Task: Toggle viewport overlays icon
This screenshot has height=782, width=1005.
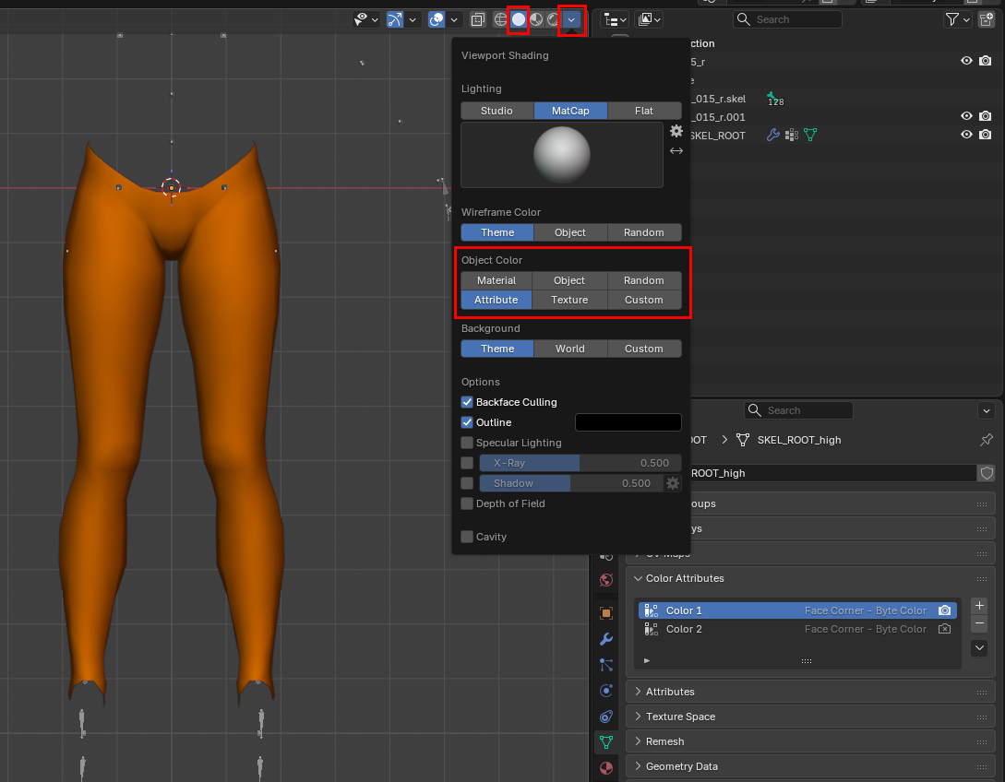Action: (x=437, y=20)
